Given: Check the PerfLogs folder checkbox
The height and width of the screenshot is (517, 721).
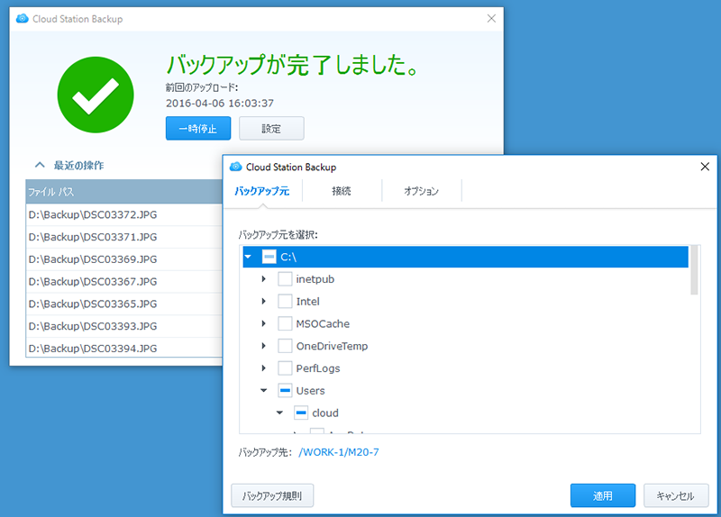Looking at the screenshot, I should coord(285,368).
